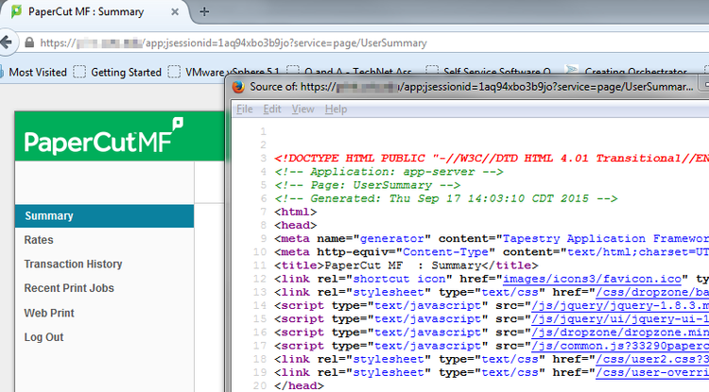Screen dimensions: 709x392
Task: Follow the /js/common.js script link
Action: [x=620, y=346]
